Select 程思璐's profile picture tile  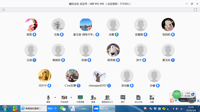click(113, 50)
